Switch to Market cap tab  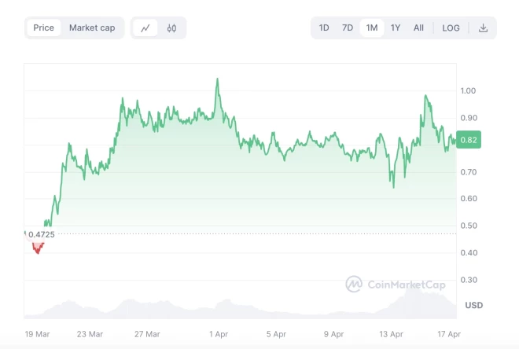click(92, 28)
